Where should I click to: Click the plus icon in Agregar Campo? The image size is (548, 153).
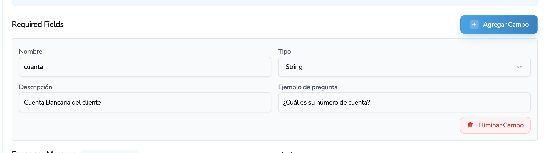[474, 24]
